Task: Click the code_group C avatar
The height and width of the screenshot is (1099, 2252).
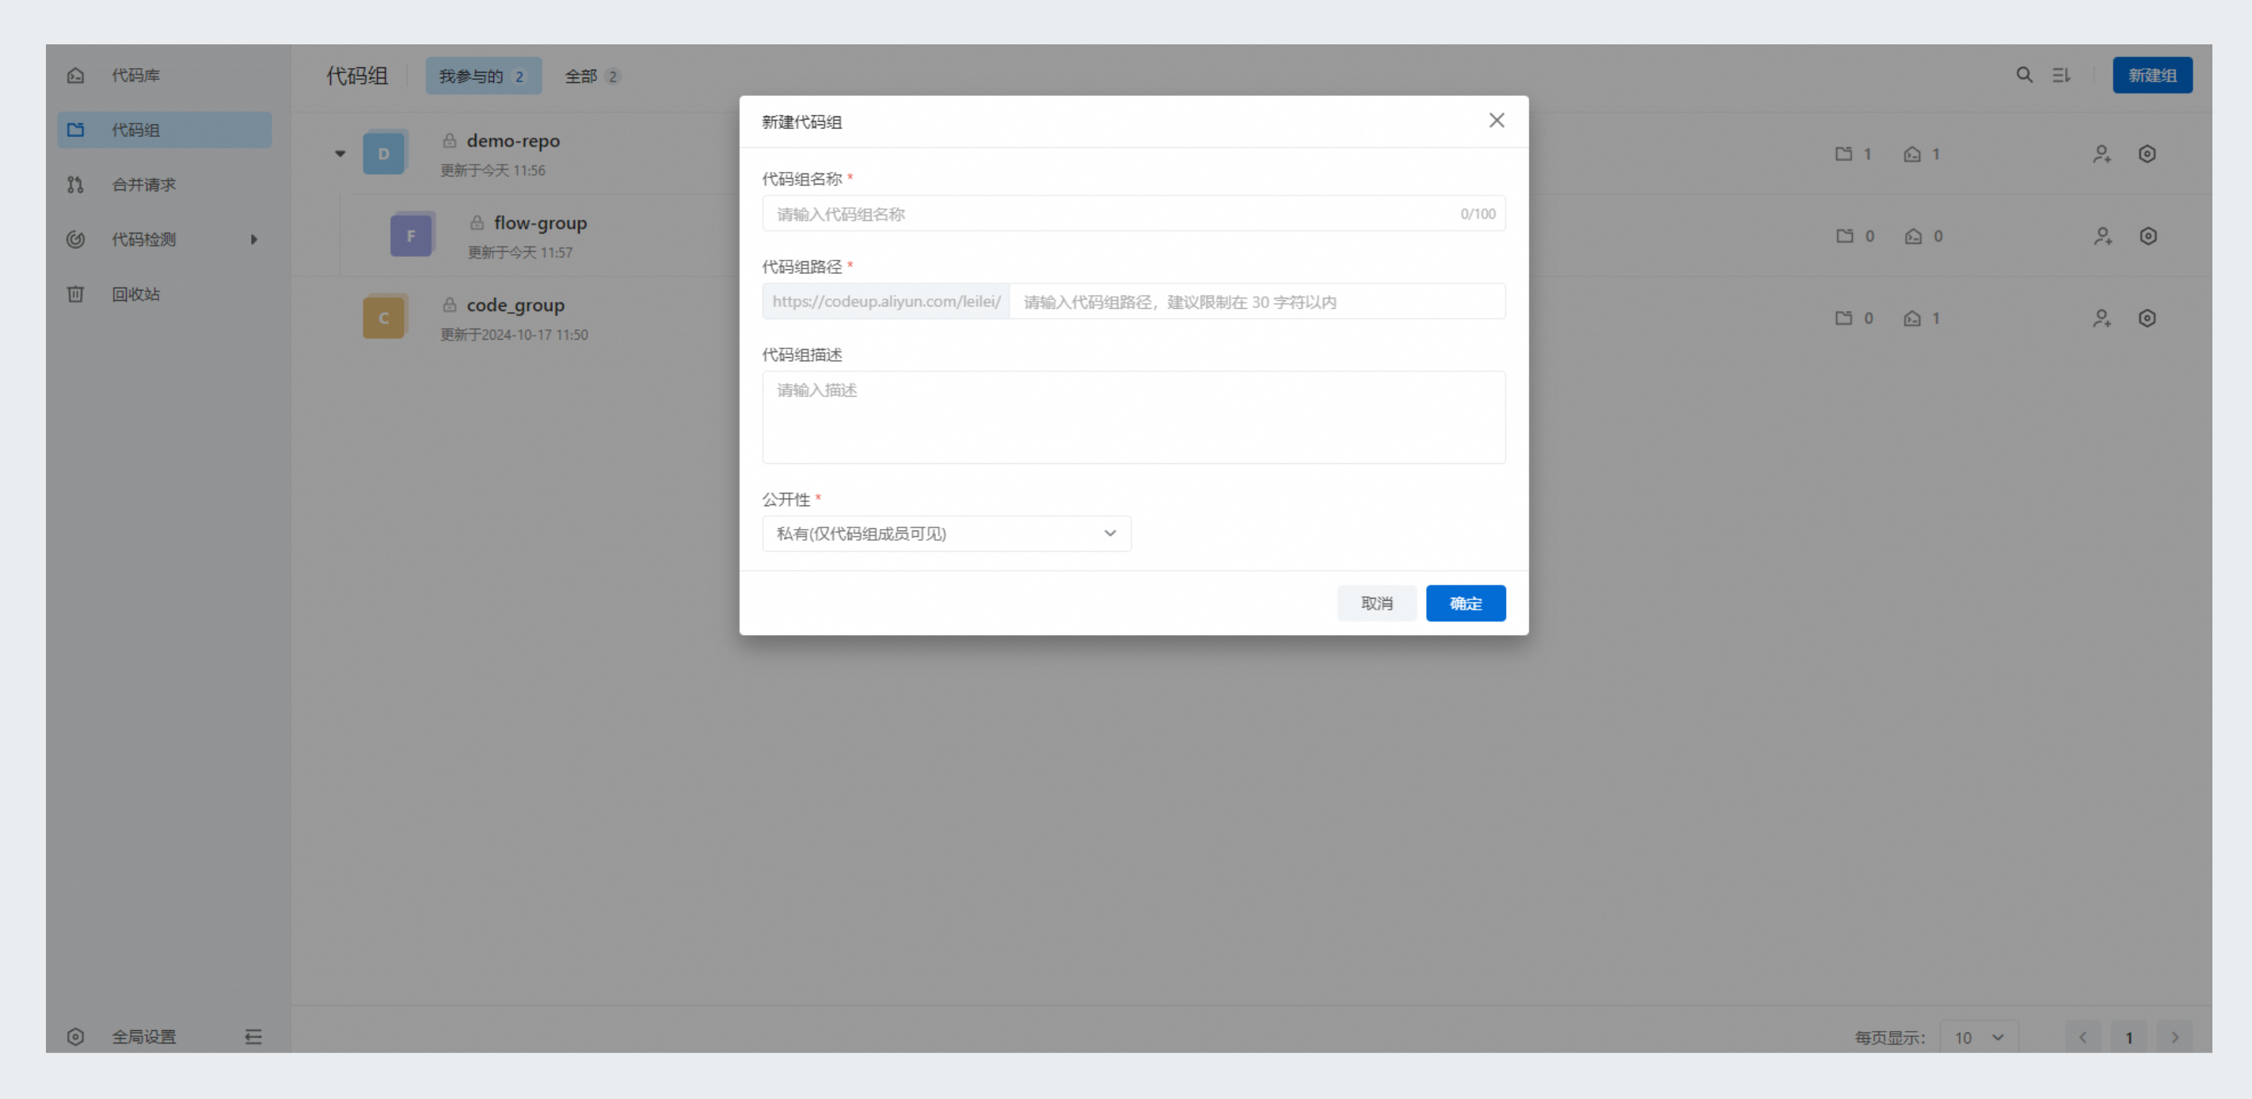Action: (385, 318)
